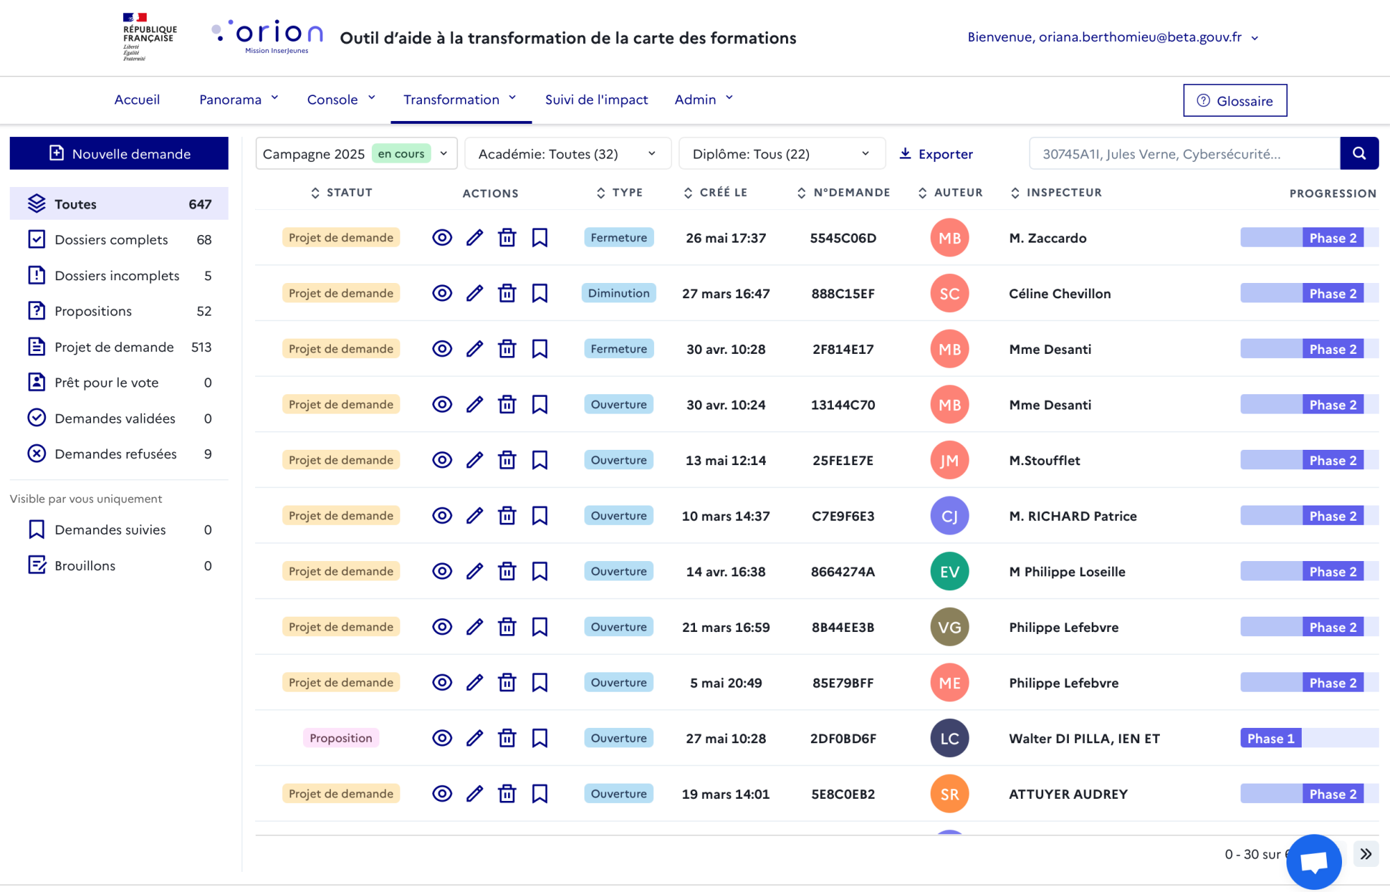Edit request 2F814E17 with pencil icon
This screenshot has width=1390, height=892.
tap(475, 349)
